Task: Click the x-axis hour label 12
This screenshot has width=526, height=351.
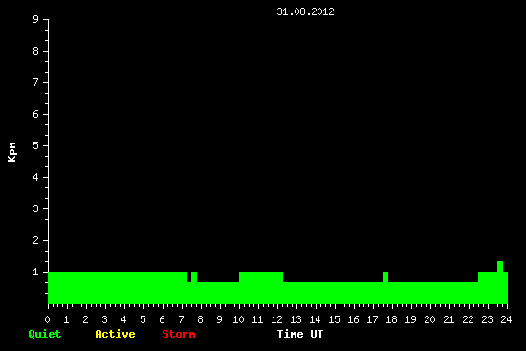Action: coord(276,319)
